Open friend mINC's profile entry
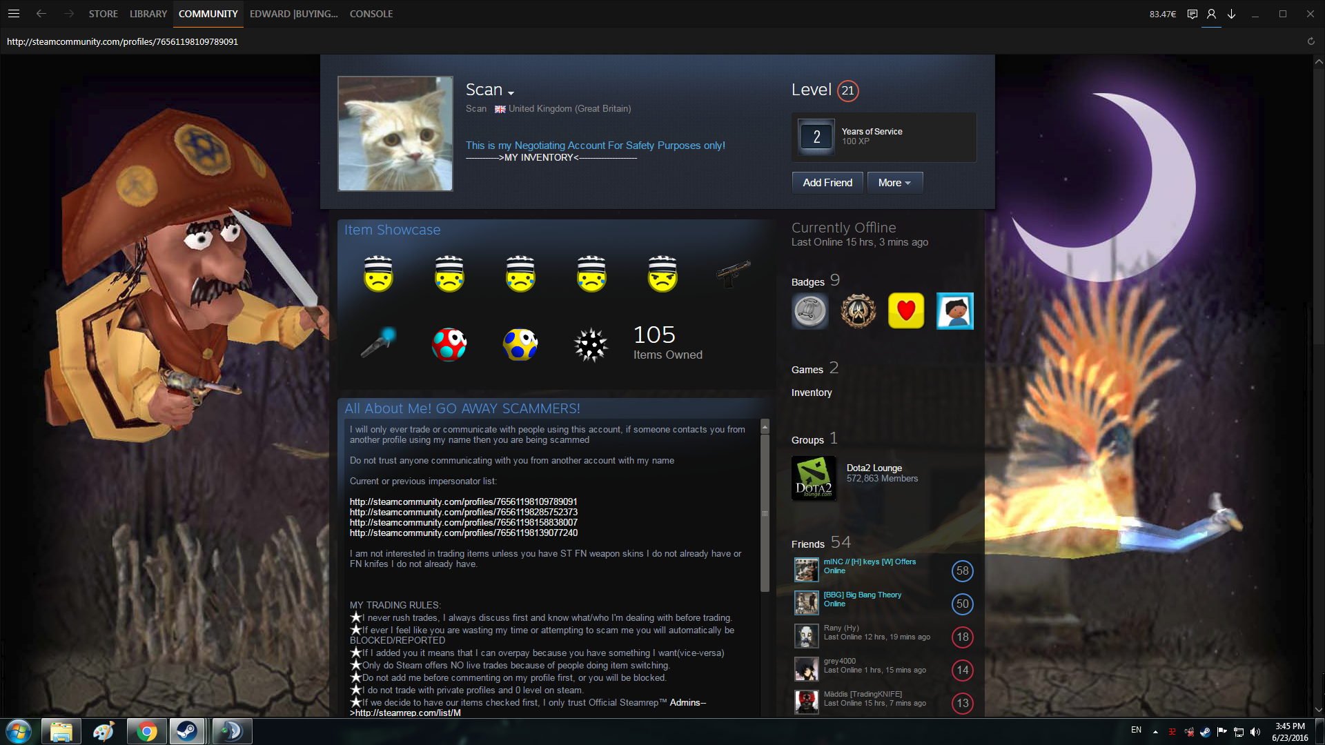 pyautogui.click(x=869, y=562)
